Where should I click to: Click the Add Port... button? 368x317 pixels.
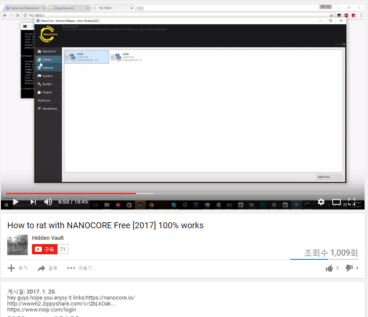(x=329, y=177)
